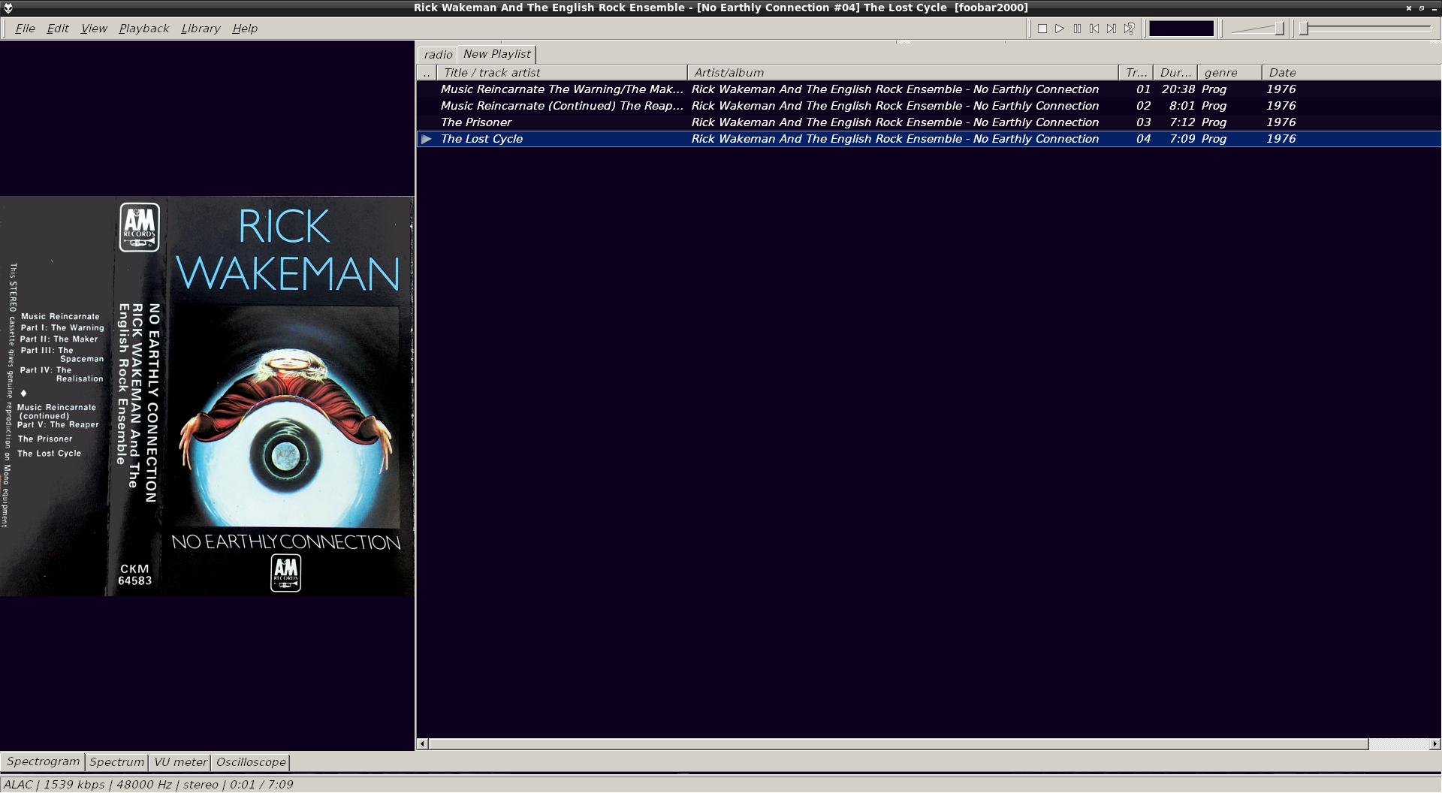Image resolution: width=1442 pixels, height=793 pixels.
Task: Open the File menu
Action: coord(25,29)
